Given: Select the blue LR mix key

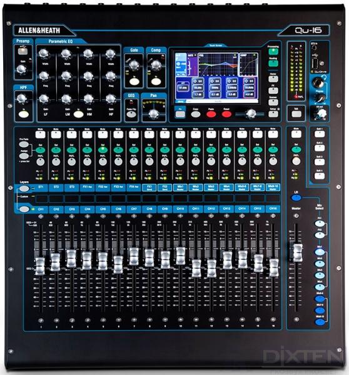Looking at the screenshot, I should pyautogui.click(x=296, y=197).
